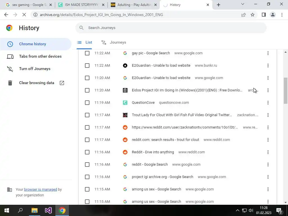This screenshot has width=288, height=216.
Task: Open the notification center icon
Action: pos(279,210)
